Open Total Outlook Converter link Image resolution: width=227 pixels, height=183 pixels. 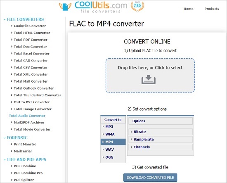[x=34, y=88]
